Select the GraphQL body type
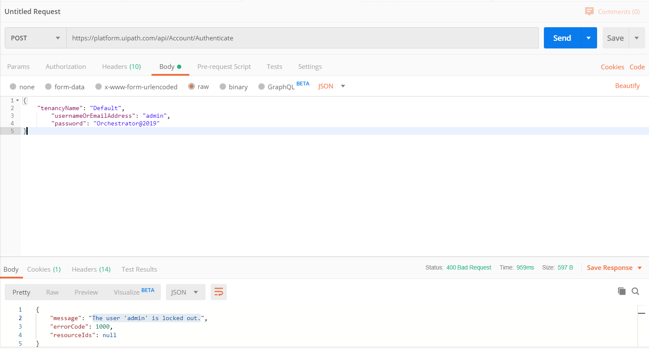 coord(261,87)
